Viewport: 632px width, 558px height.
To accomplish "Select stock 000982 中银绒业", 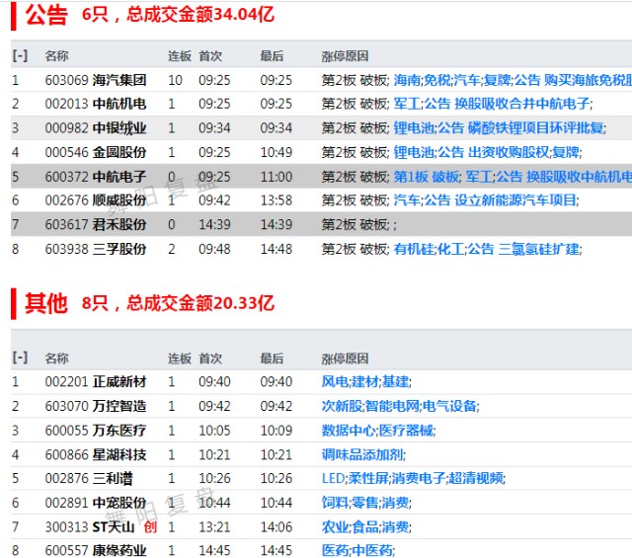I will (x=96, y=127).
